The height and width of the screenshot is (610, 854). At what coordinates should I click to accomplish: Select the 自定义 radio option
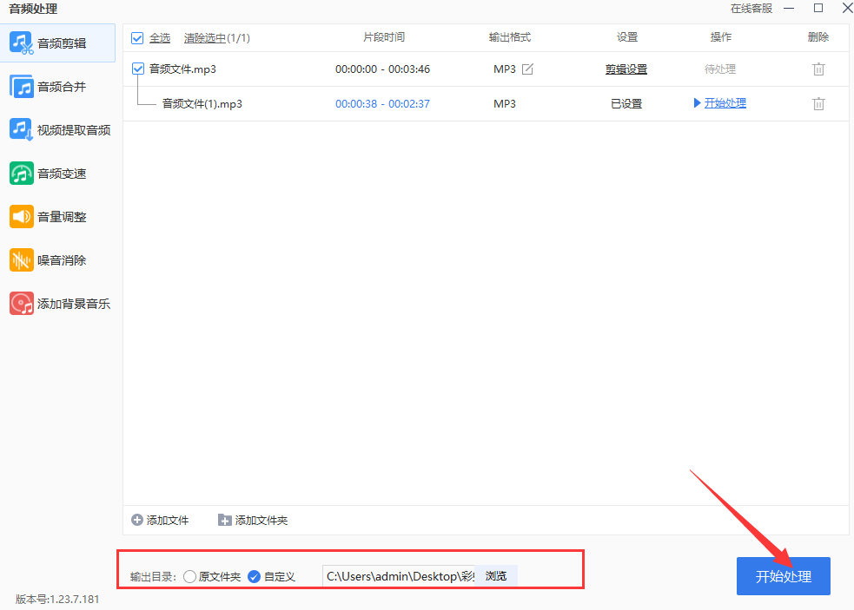click(254, 576)
